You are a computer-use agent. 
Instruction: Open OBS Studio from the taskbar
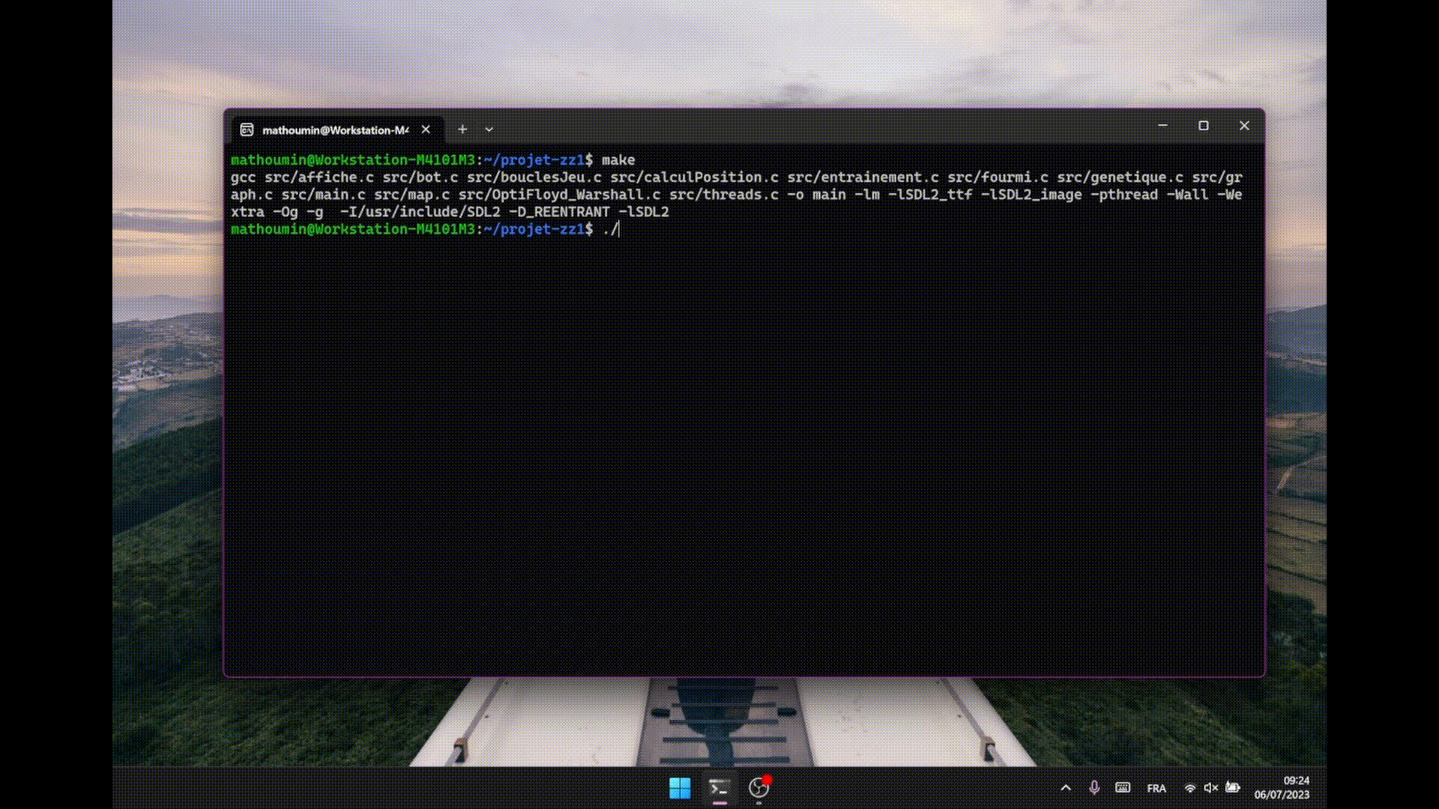pyautogui.click(x=759, y=788)
